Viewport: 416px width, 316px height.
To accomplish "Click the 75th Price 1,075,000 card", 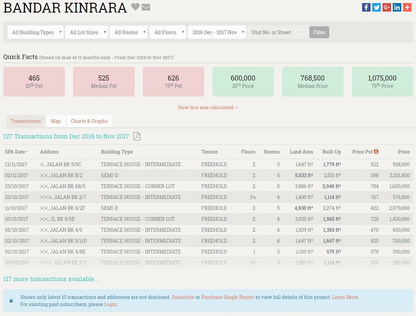I will tap(382, 82).
